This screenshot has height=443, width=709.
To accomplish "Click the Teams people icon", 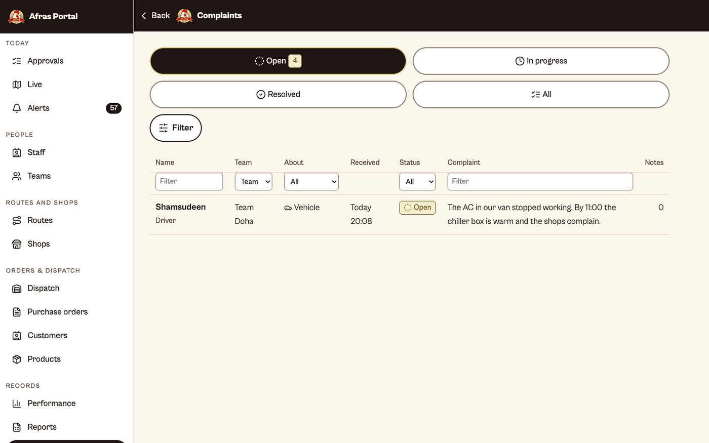I will tap(17, 176).
